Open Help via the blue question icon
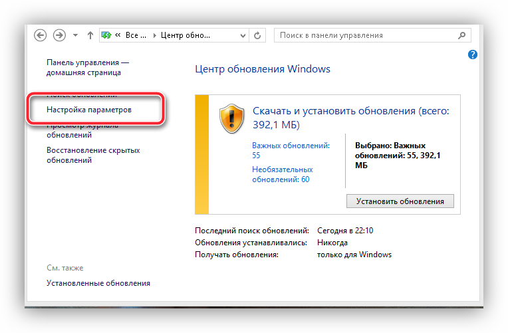 point(472,55)
